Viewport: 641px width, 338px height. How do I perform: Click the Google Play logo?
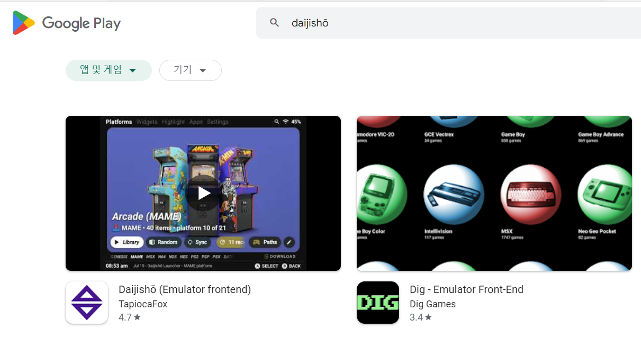[x=67, y=23]
